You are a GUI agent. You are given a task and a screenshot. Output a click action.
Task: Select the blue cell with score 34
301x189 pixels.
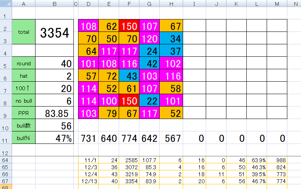(x=171, y=38)
